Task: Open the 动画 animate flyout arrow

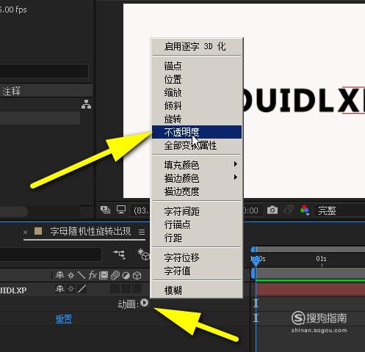Action: coord(145,303)
